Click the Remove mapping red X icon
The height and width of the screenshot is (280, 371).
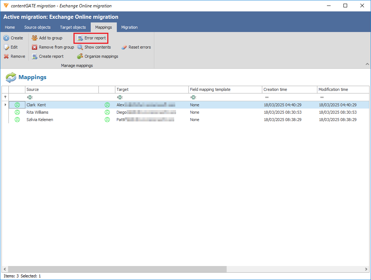pyautogui.click(x=6, y=56)
